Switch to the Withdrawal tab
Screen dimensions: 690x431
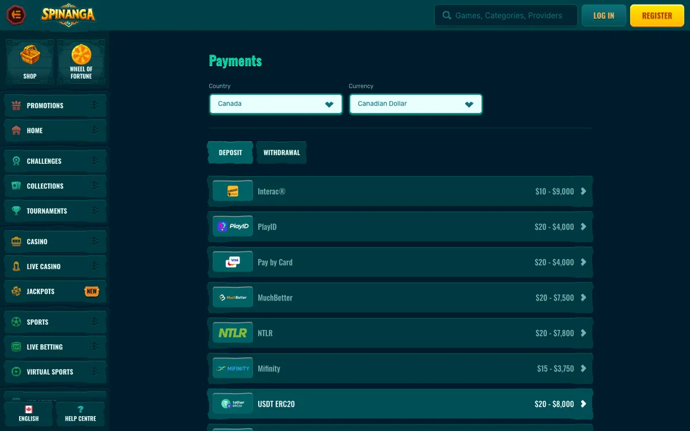pos(282,153)
